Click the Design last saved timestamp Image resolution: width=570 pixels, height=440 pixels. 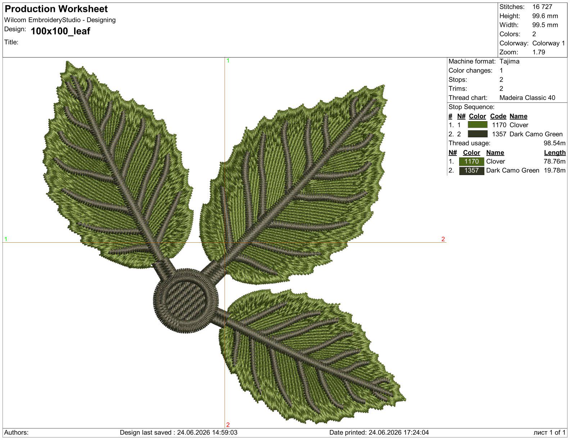click(178, 432)
